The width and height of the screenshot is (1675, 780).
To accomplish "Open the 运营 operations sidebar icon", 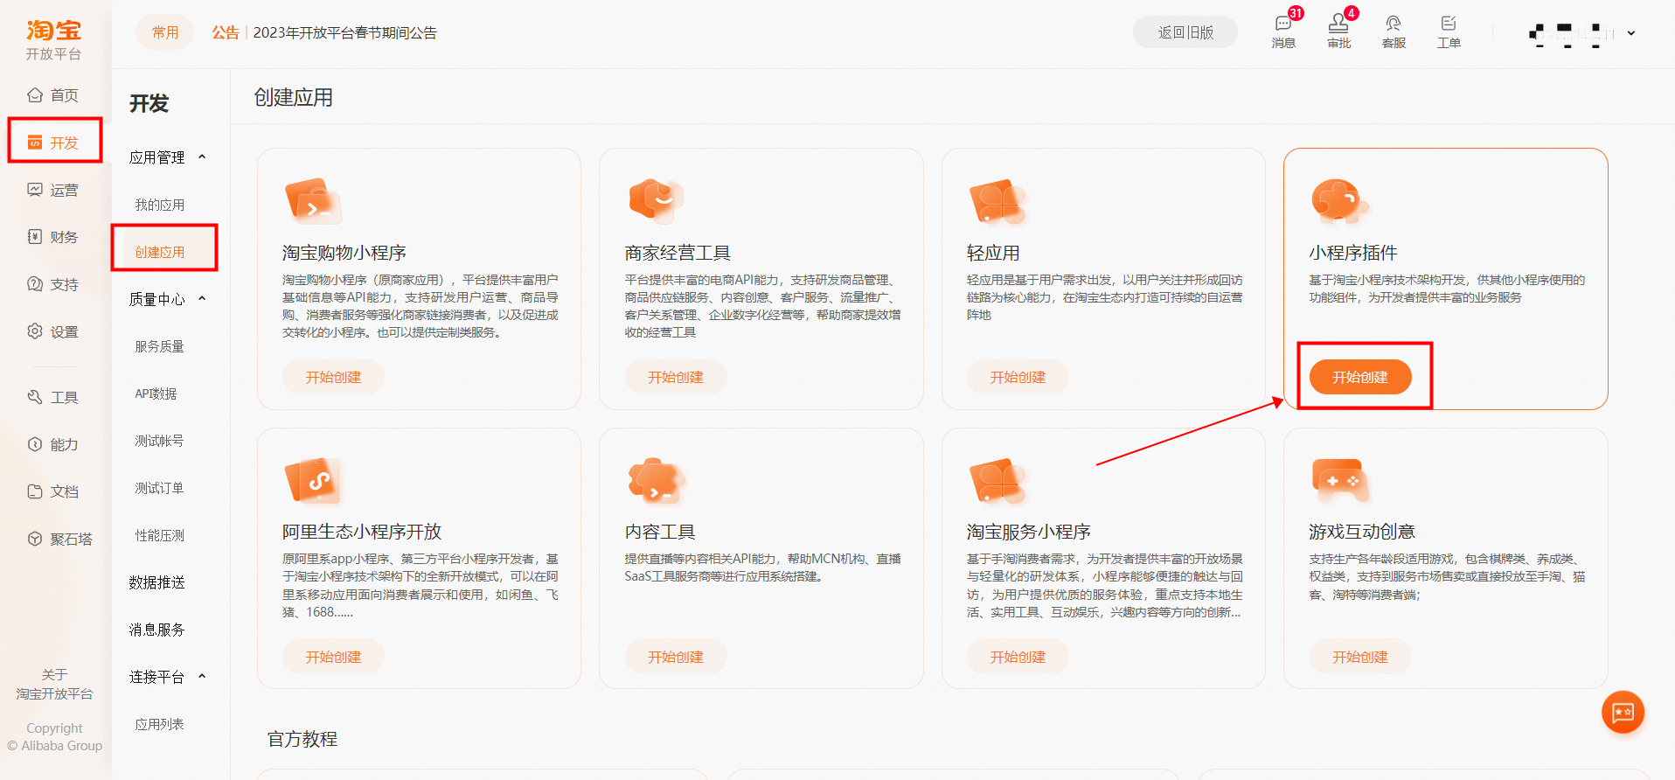I will tap(35, 190).
